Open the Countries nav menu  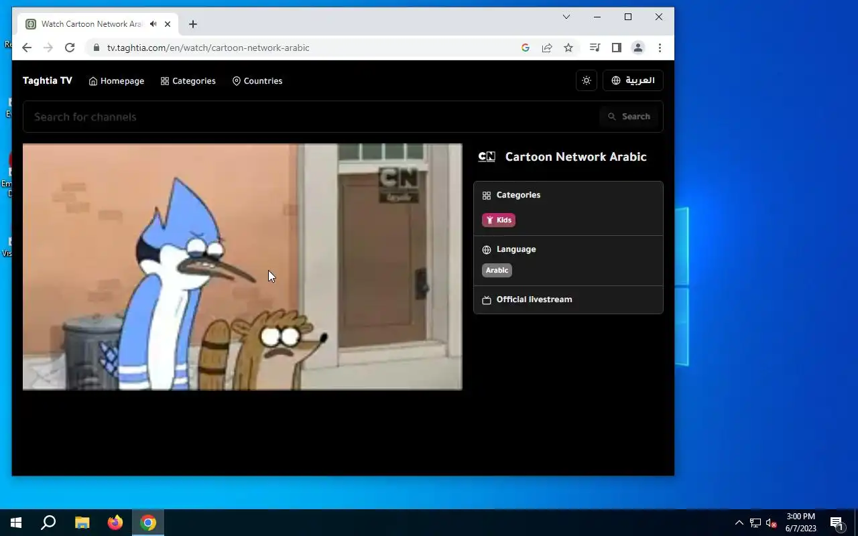click(x=257, y=81)
